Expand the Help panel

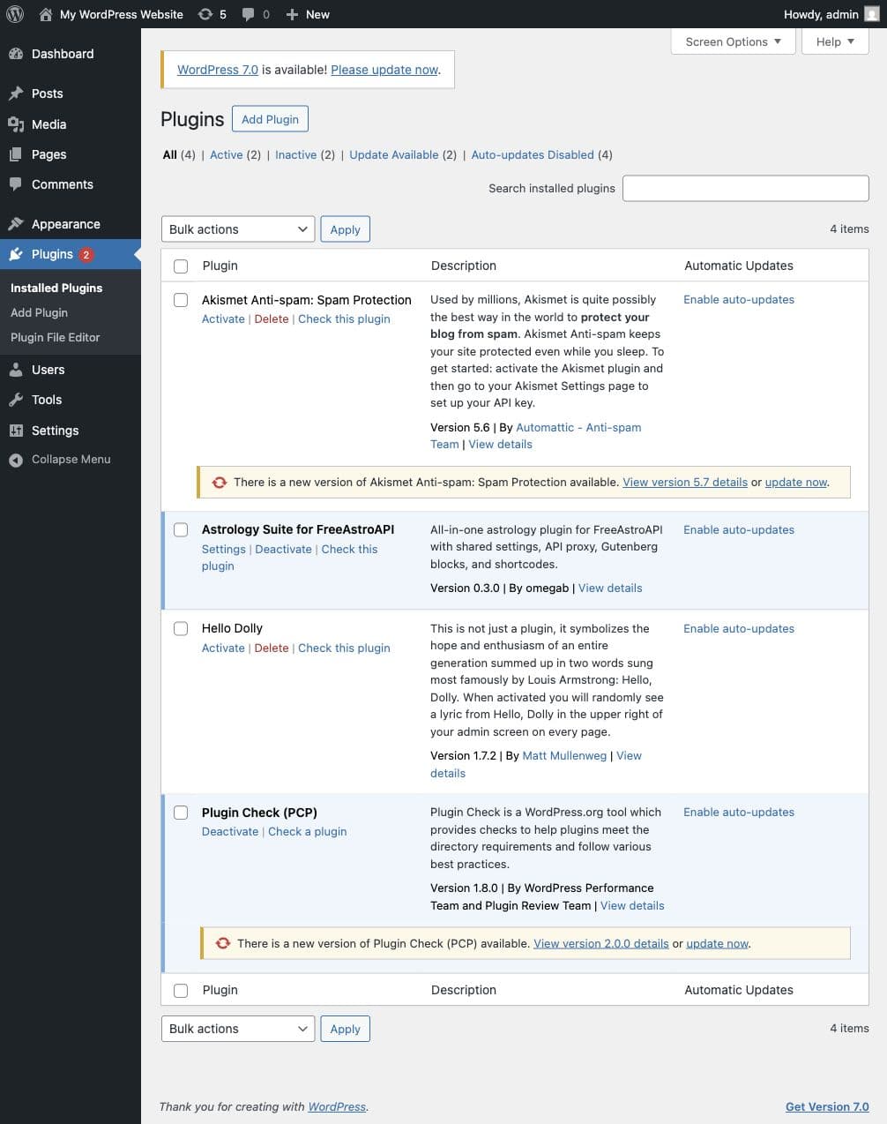click(835, 41)
